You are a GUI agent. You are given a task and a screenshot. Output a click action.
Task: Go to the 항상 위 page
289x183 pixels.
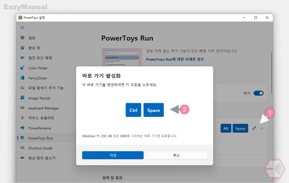pos(34,48)
